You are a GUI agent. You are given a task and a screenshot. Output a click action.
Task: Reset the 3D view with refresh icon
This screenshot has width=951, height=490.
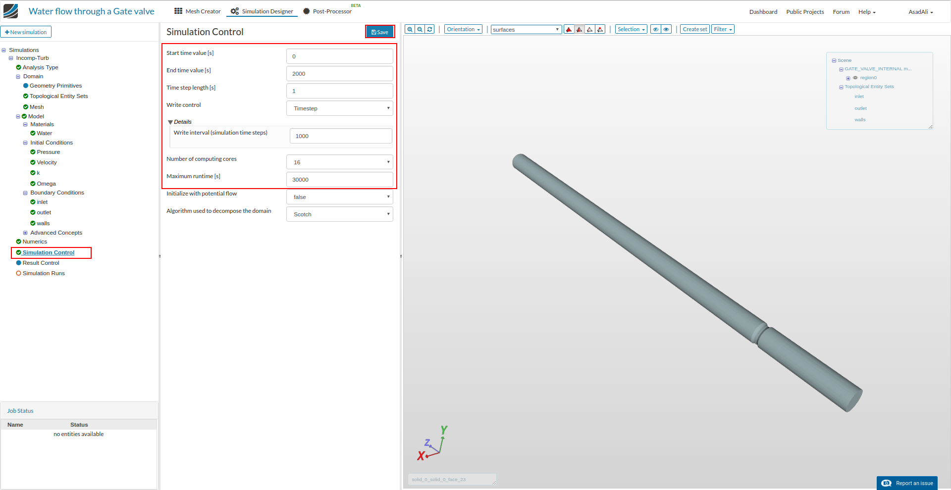coord(430,29)
